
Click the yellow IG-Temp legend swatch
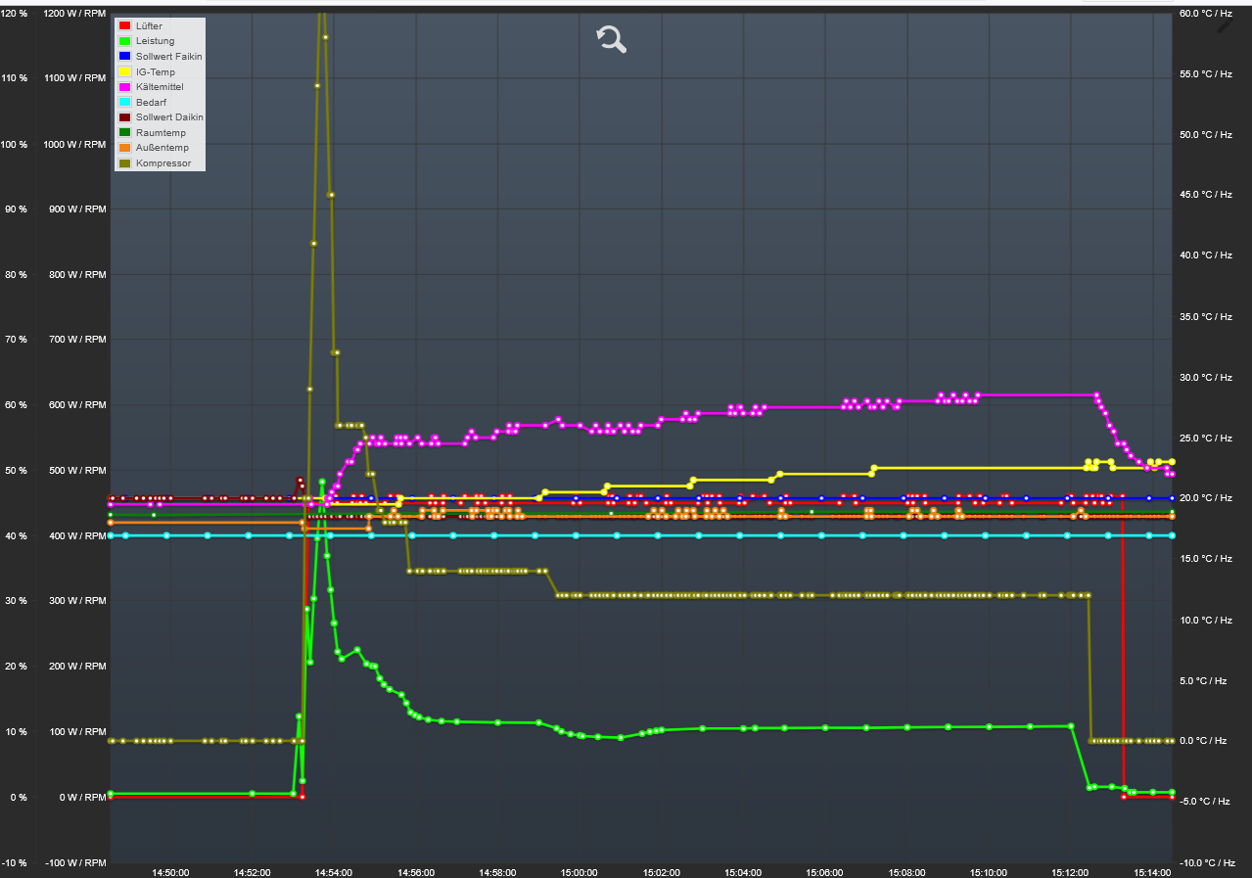point(124,71)
